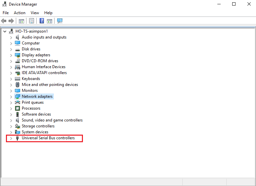This screenshot has height=186, width=256.
Task: Minimize the Device Manager window
Action: [219, 4]
